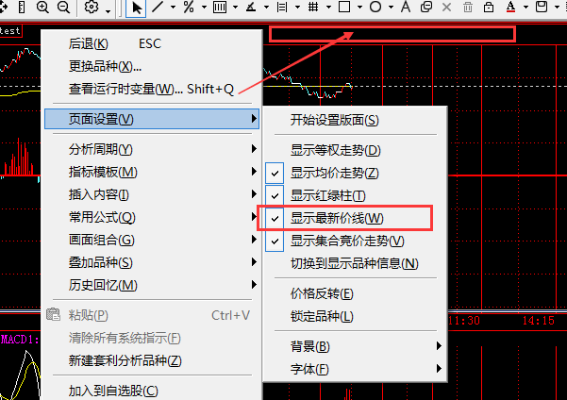Enable 显示等权走势(D) option
The height and width of the screenshot is (400, 567).
tap(356, 150)
